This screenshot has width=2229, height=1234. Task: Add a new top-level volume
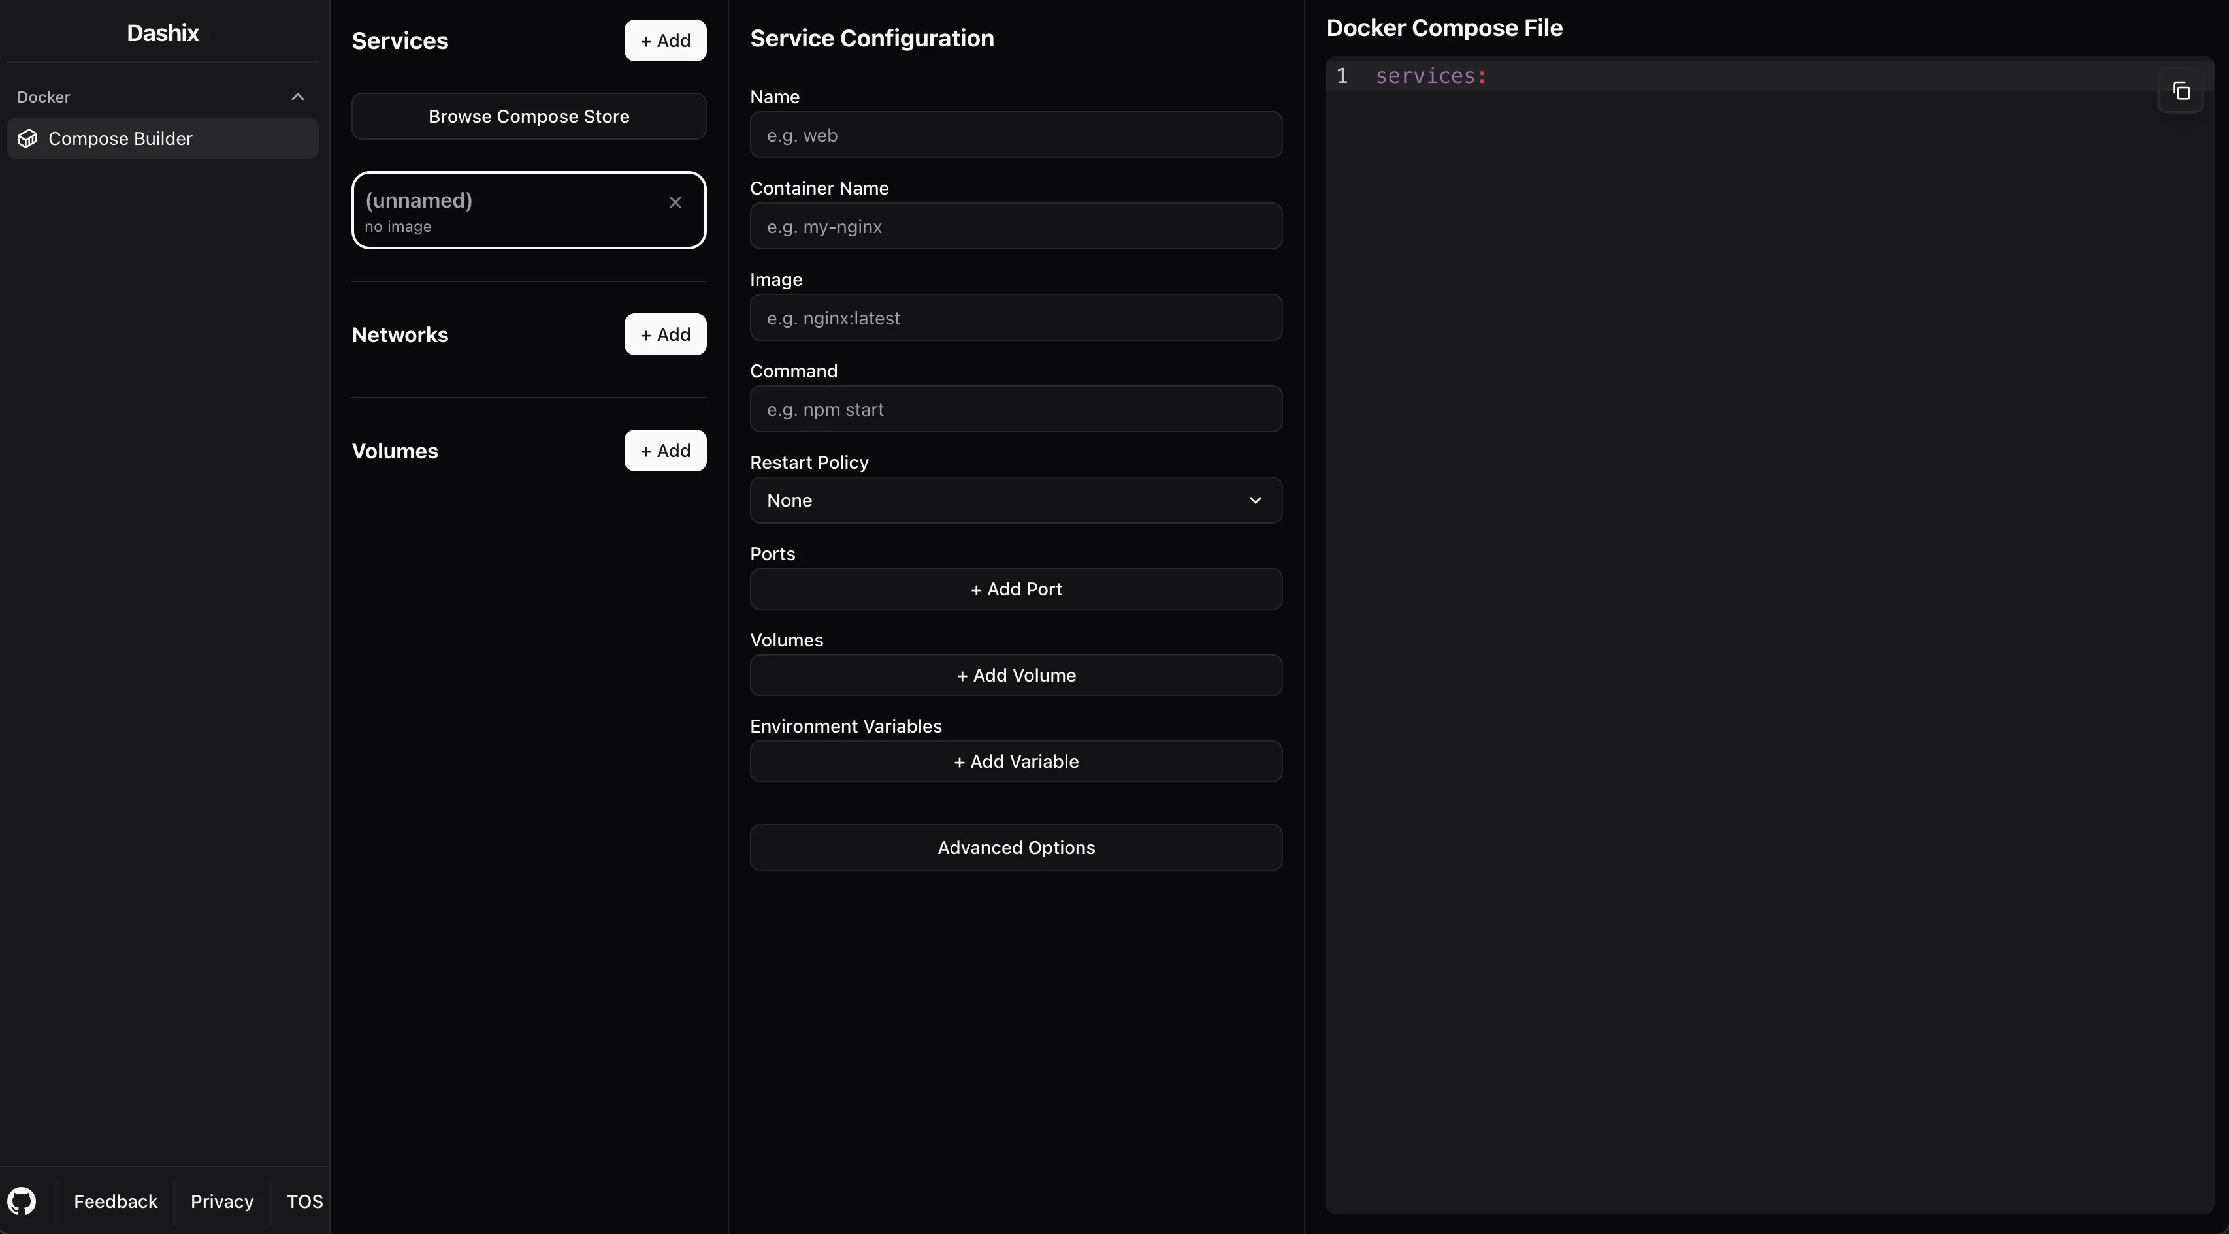pyautogui.click(x=664, y=451)
